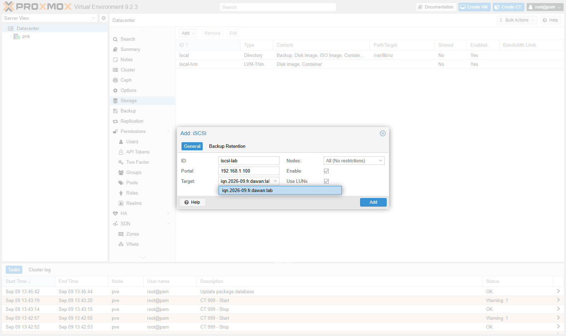Click the Portal input field
This screenshot has width=566, height=336.
(249, 171)
